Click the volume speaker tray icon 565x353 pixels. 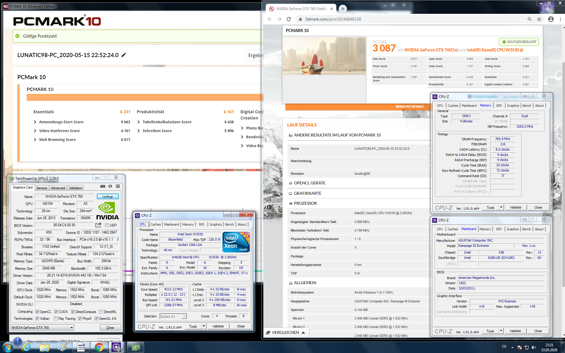pos(534,347)
